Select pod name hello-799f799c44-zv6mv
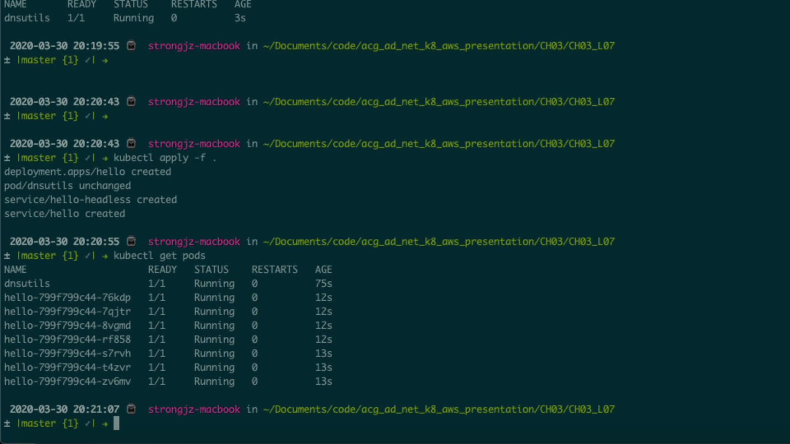The width and height of the screenshot is (790, 444). tap(67, 382)
